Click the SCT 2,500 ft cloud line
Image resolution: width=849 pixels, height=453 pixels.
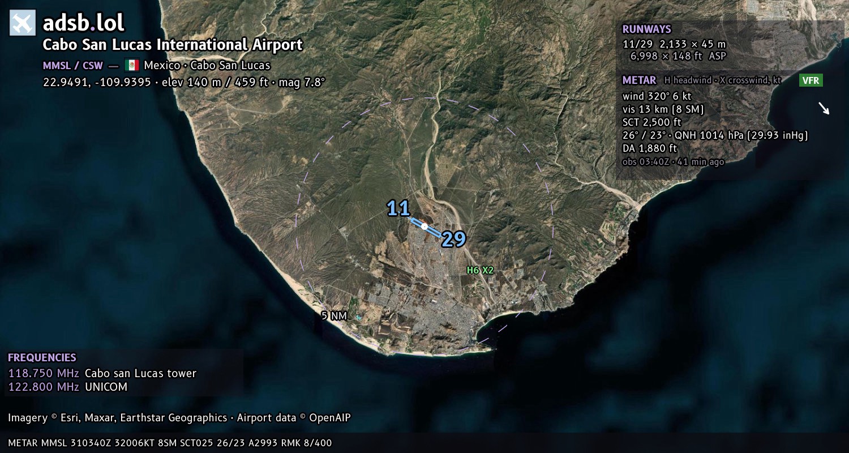tap(651, 122)
